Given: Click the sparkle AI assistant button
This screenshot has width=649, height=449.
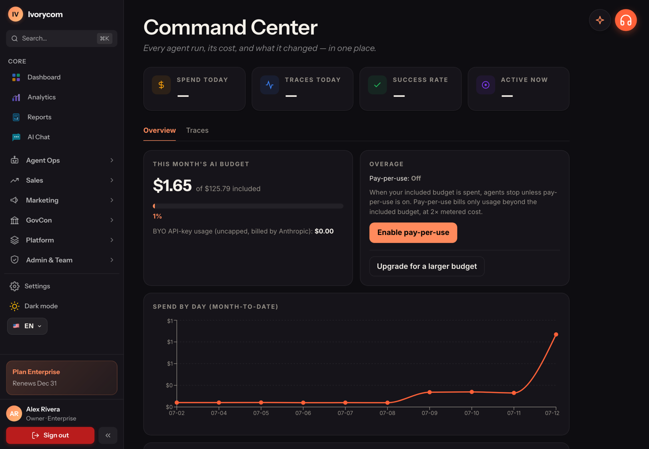Looking at the screenshot, I should pos(600,20).
